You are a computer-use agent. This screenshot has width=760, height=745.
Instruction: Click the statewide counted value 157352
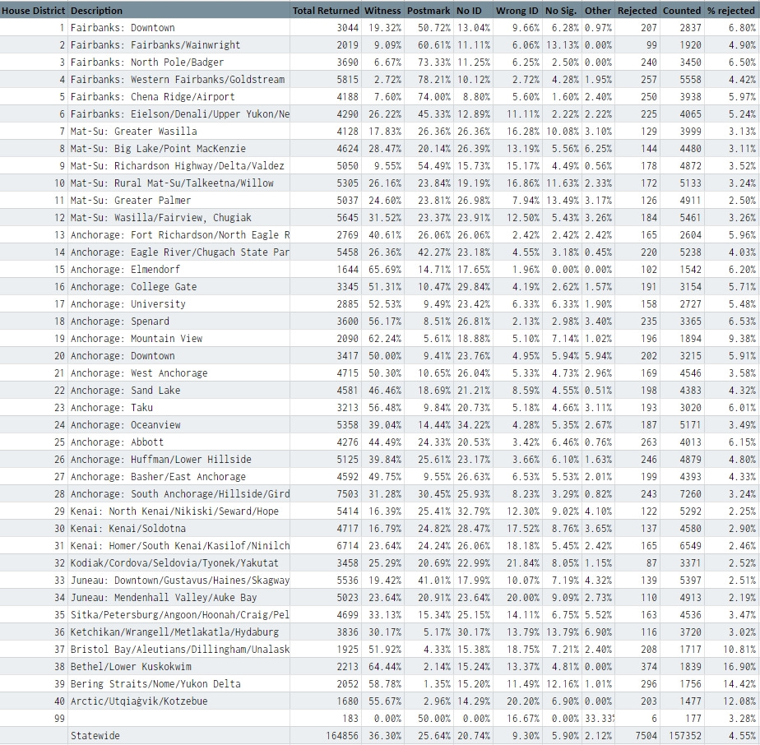tap(684, 735)
